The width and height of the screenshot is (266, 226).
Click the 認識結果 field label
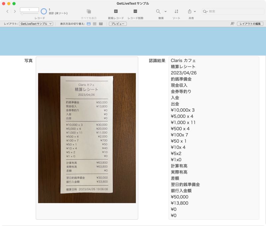coord(157,61)
